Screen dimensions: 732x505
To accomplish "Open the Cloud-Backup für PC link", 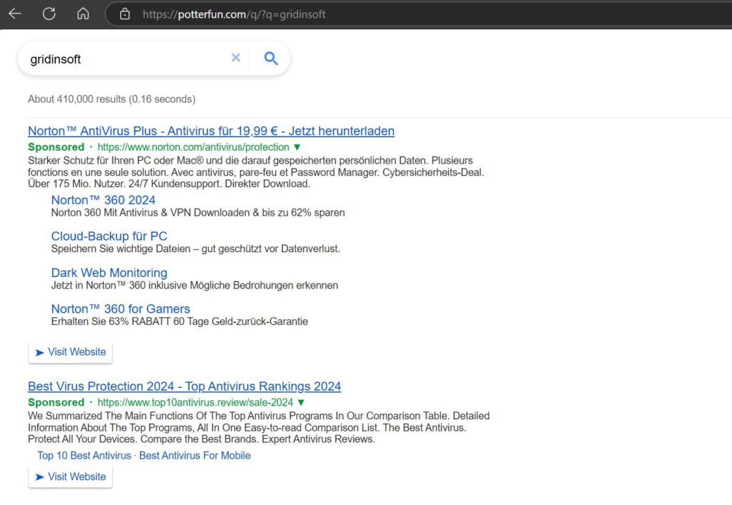I will [109, 236].
